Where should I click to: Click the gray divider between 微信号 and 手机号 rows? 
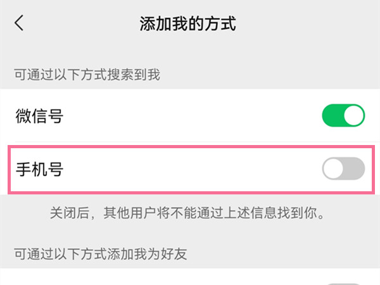190,143
